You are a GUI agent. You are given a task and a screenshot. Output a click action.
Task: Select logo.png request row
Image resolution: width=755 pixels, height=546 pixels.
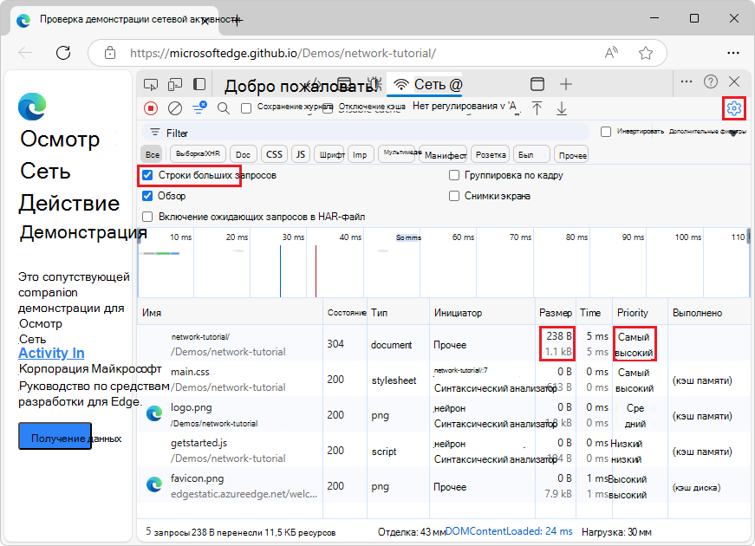(x=443, y=414)
